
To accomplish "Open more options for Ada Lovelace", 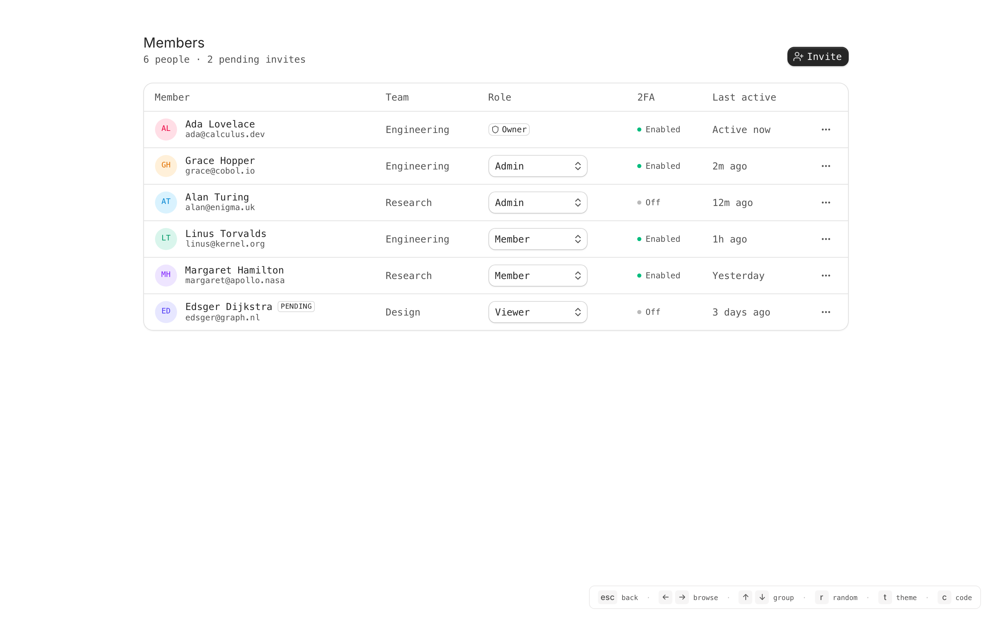I will click(825, 130).
